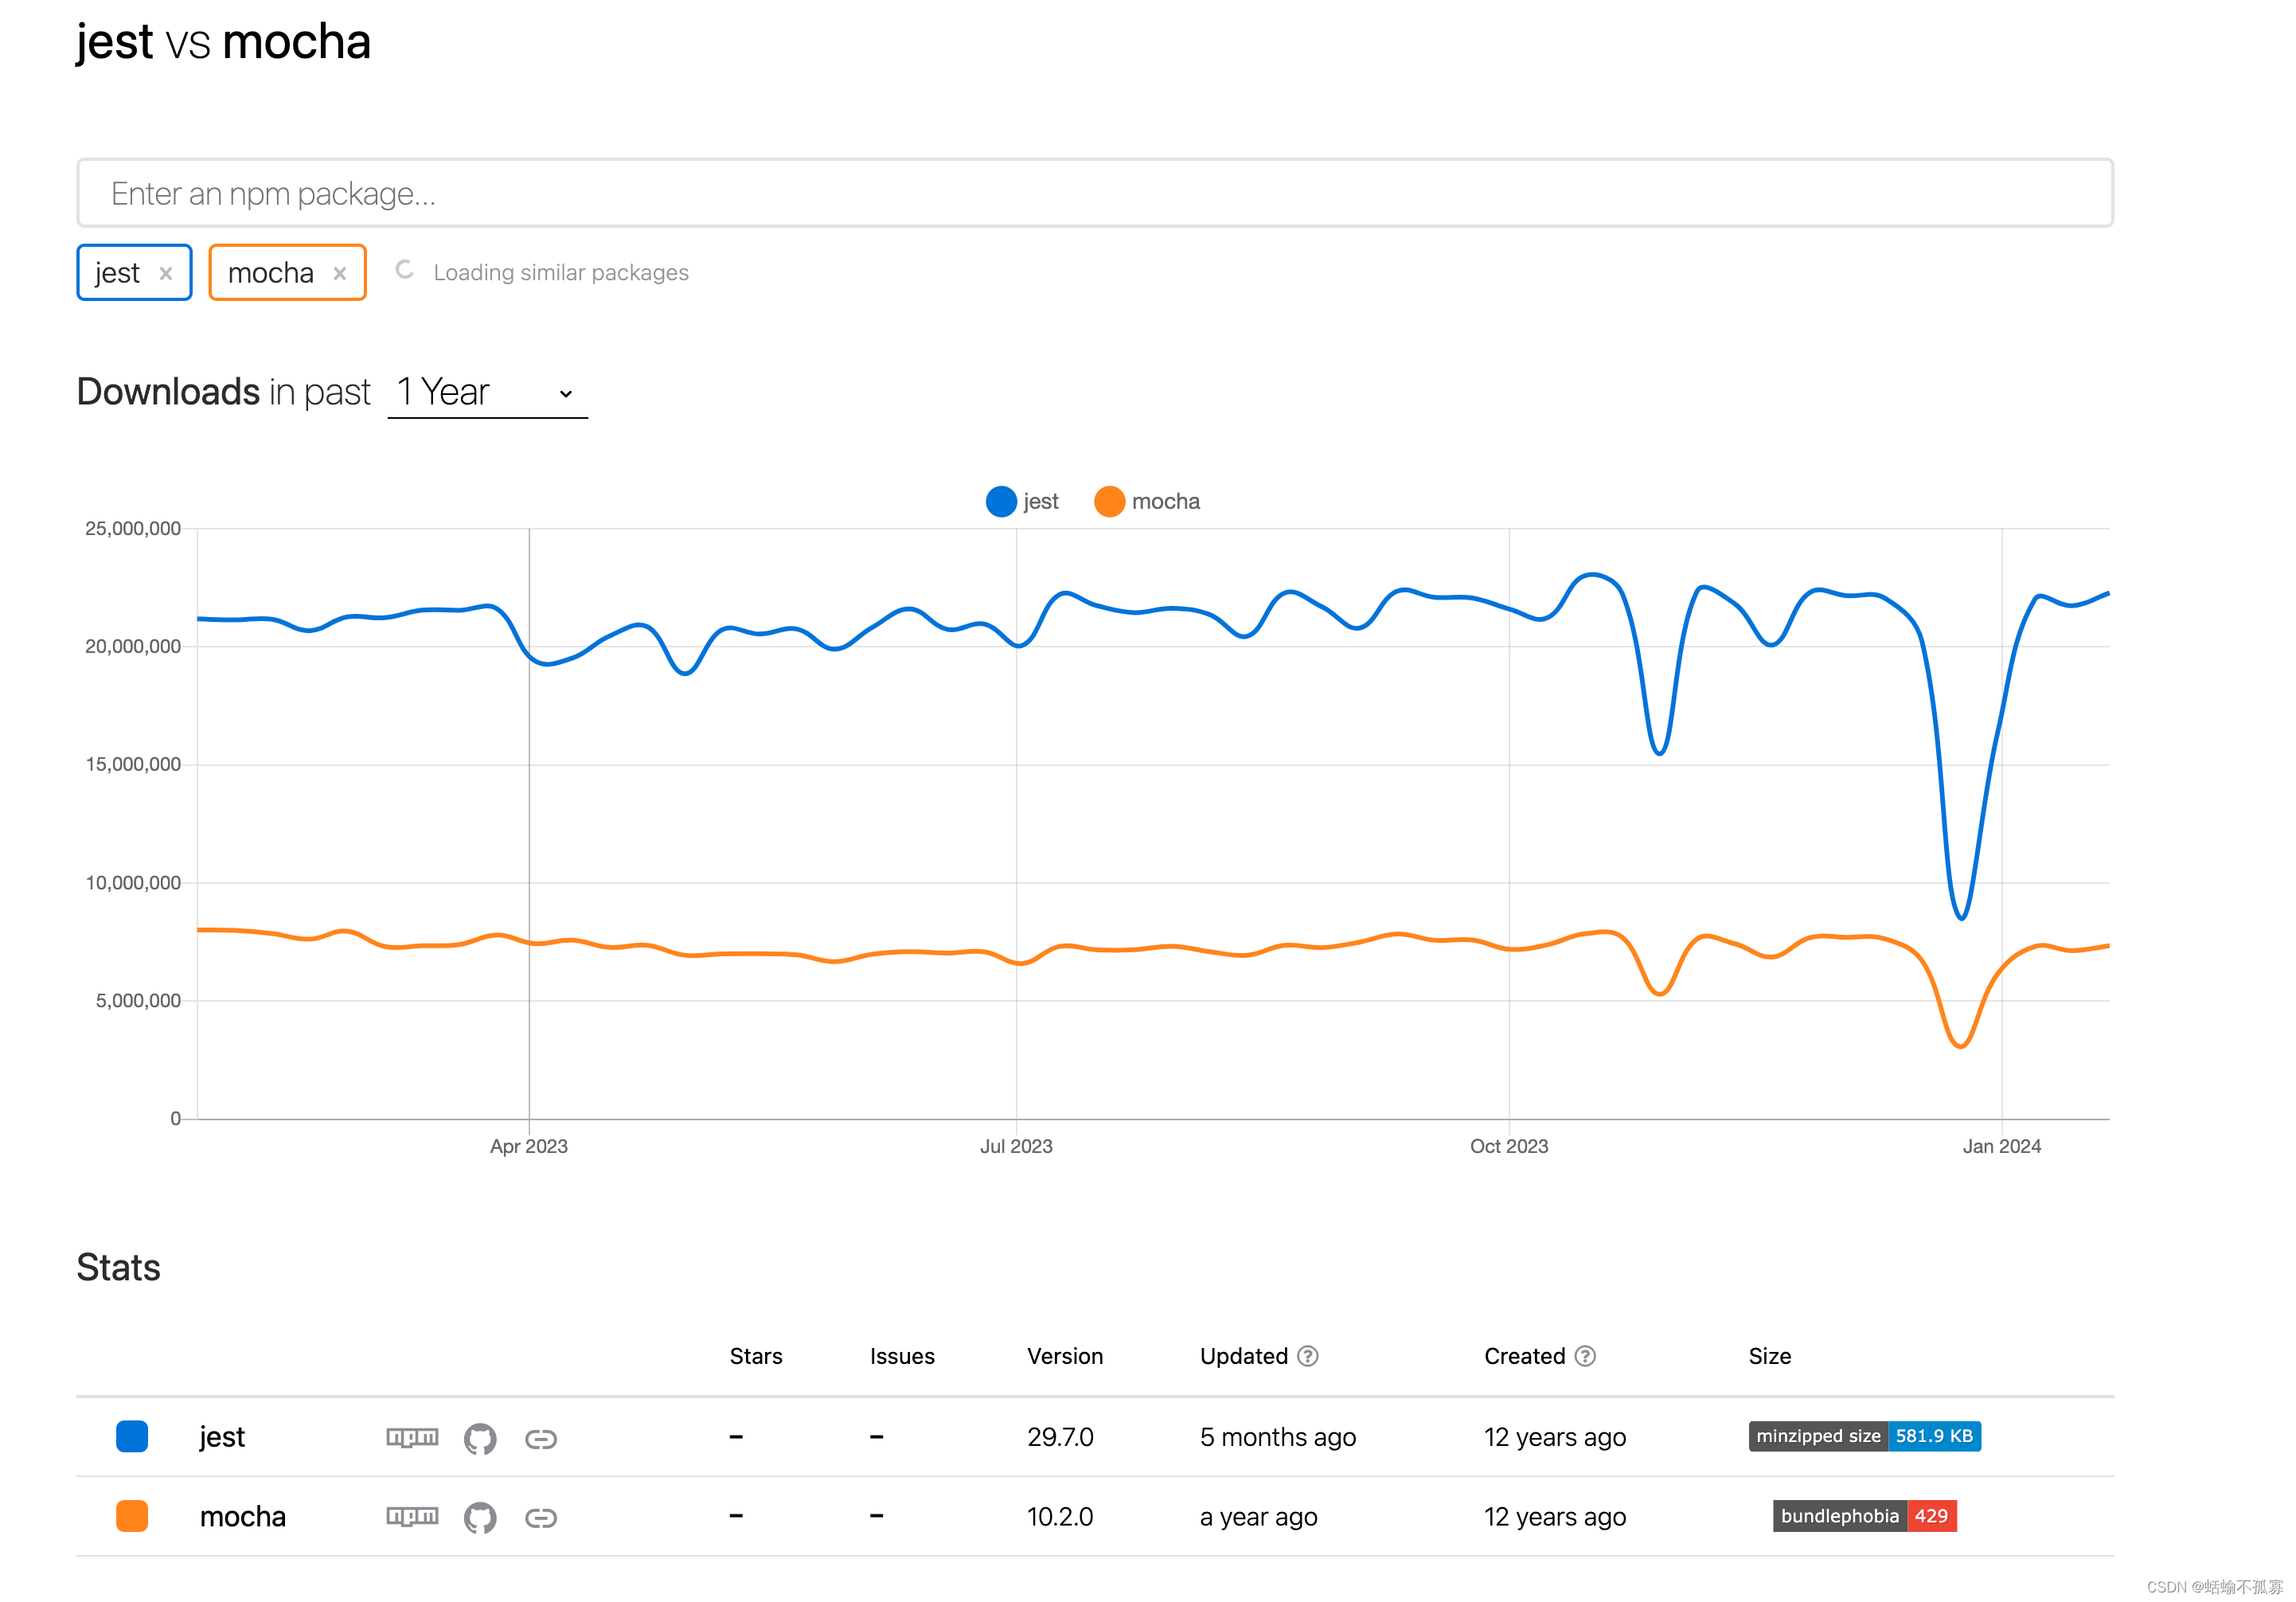2296x1602 pixels.
Task: Focus the npm package search field
Action: click(x=1095, y=193)
